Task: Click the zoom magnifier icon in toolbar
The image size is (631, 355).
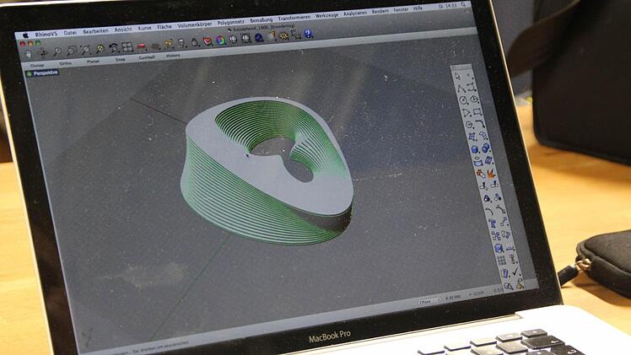Action: tap(57, 51)
